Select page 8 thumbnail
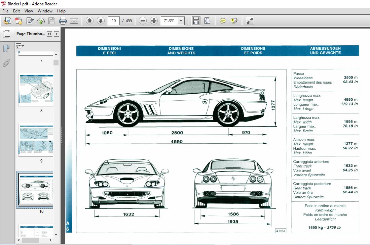The height and width of the screenshot is (245, 370). point(36,89)
